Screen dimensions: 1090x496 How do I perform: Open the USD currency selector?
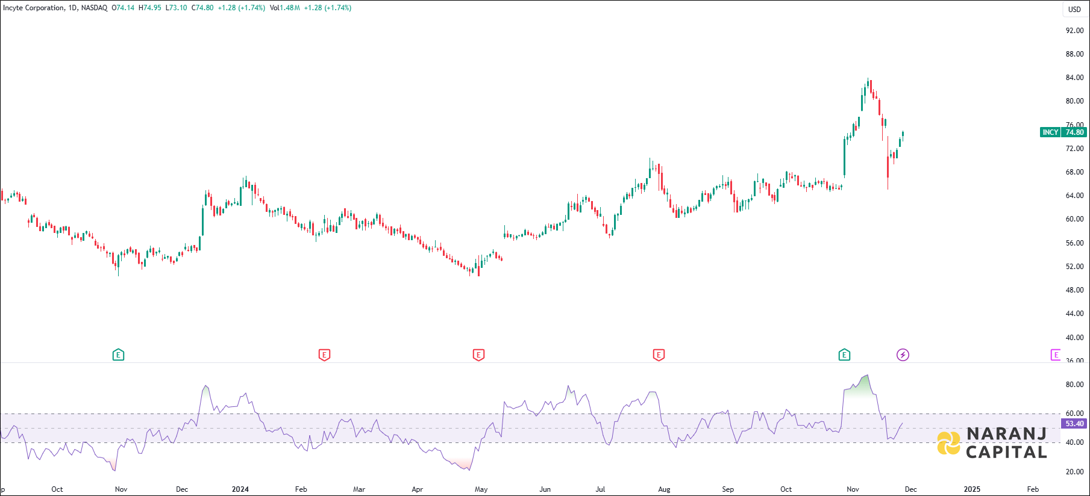coord(1074,9)
